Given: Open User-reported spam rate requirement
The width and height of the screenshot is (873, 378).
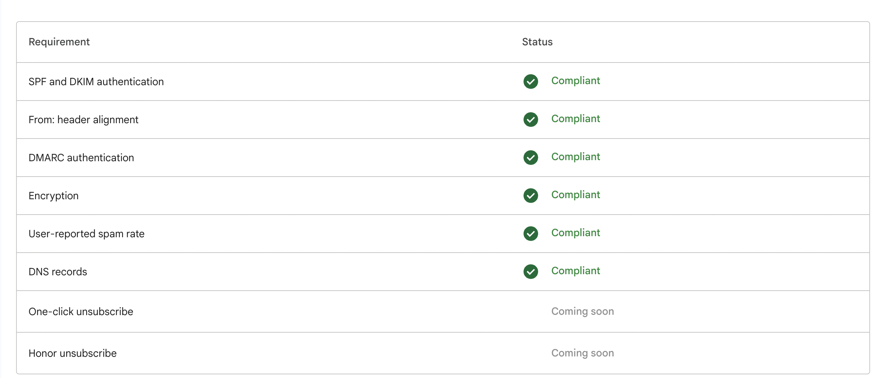Looking at the screenshot, I should point(86,234).
